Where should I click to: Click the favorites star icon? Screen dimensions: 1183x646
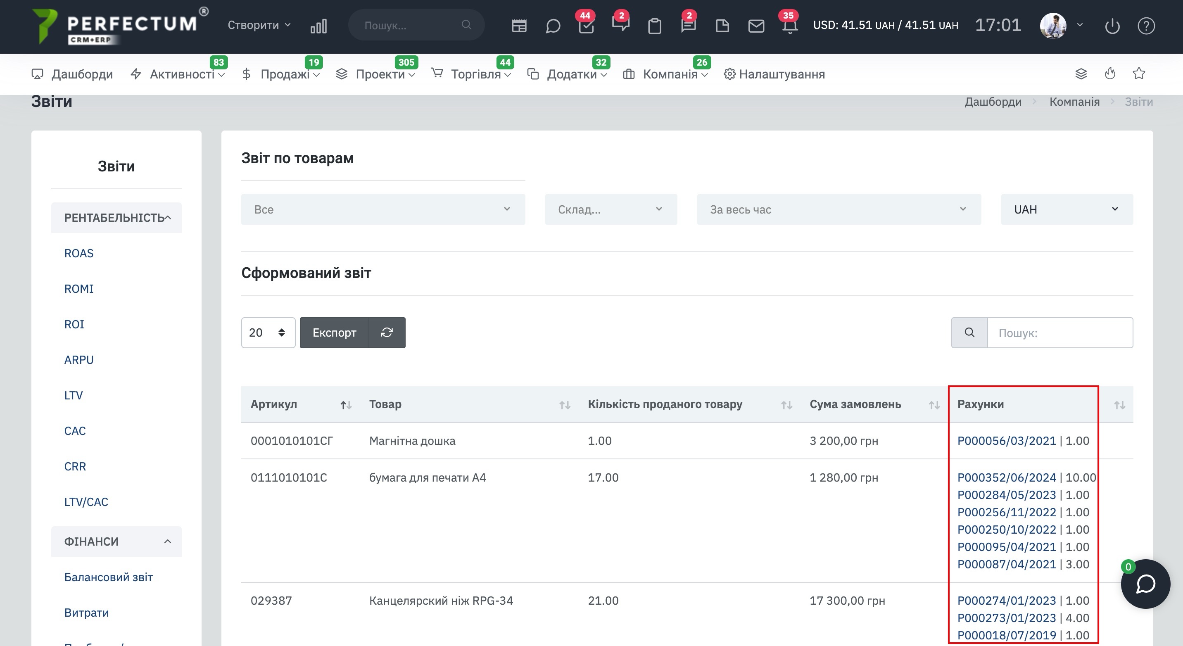coord(1138,74)
